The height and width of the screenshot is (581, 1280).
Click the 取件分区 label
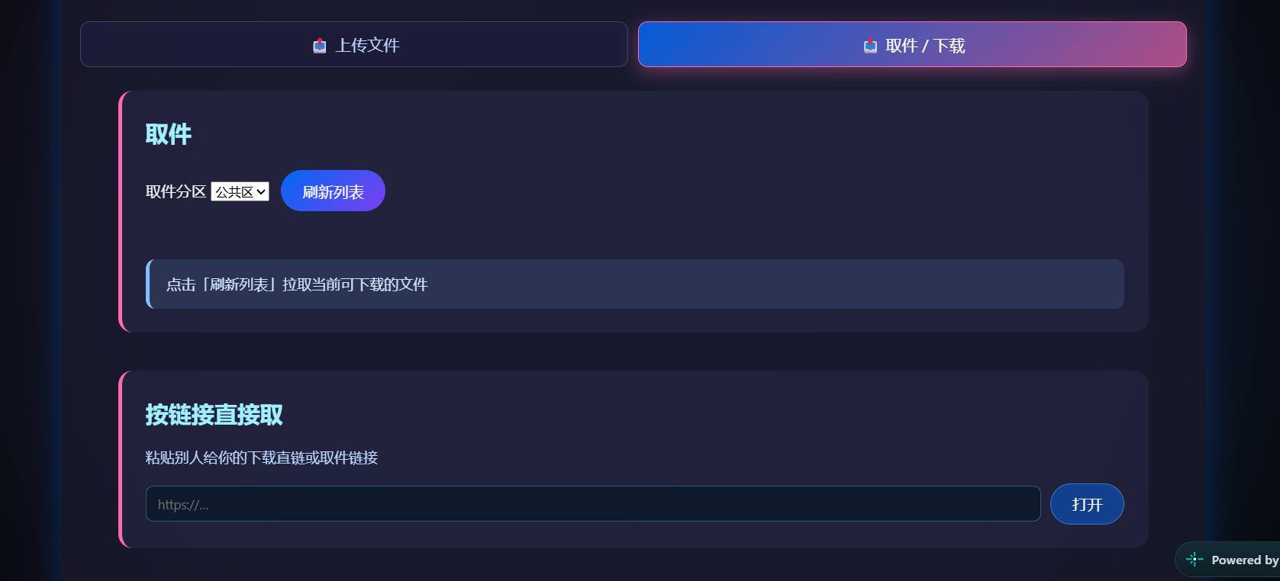tap(176, 191)
